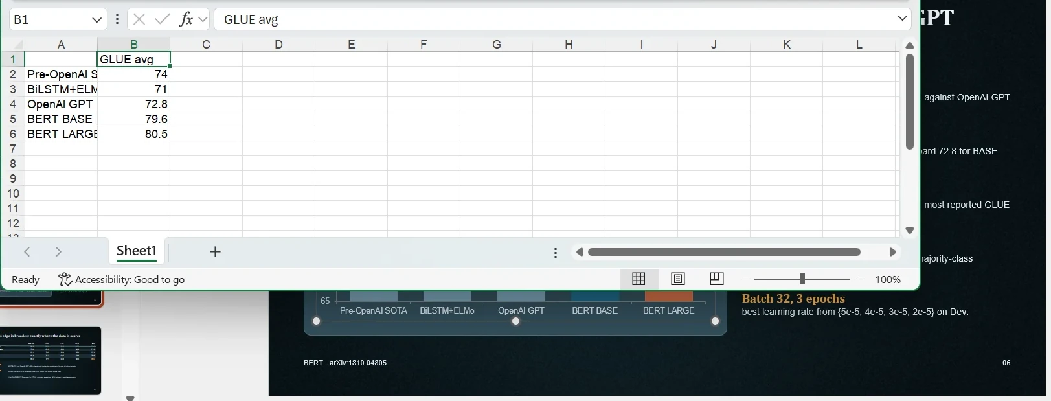Click the orange BERT LARGE bar in the chart

coord(669,296)
